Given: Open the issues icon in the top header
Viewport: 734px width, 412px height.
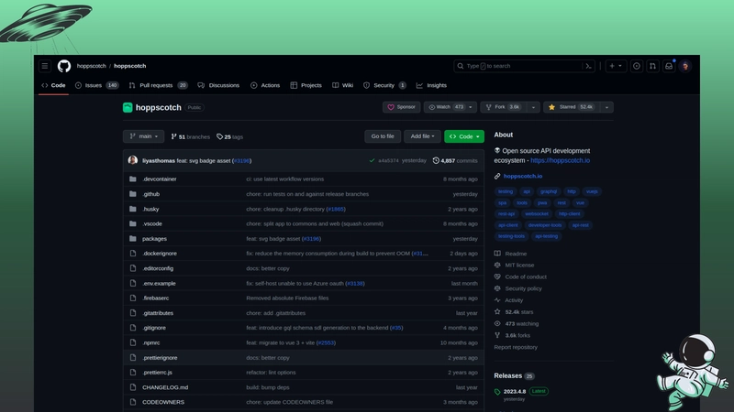Looking at the screenshot, I should (637, 66).
